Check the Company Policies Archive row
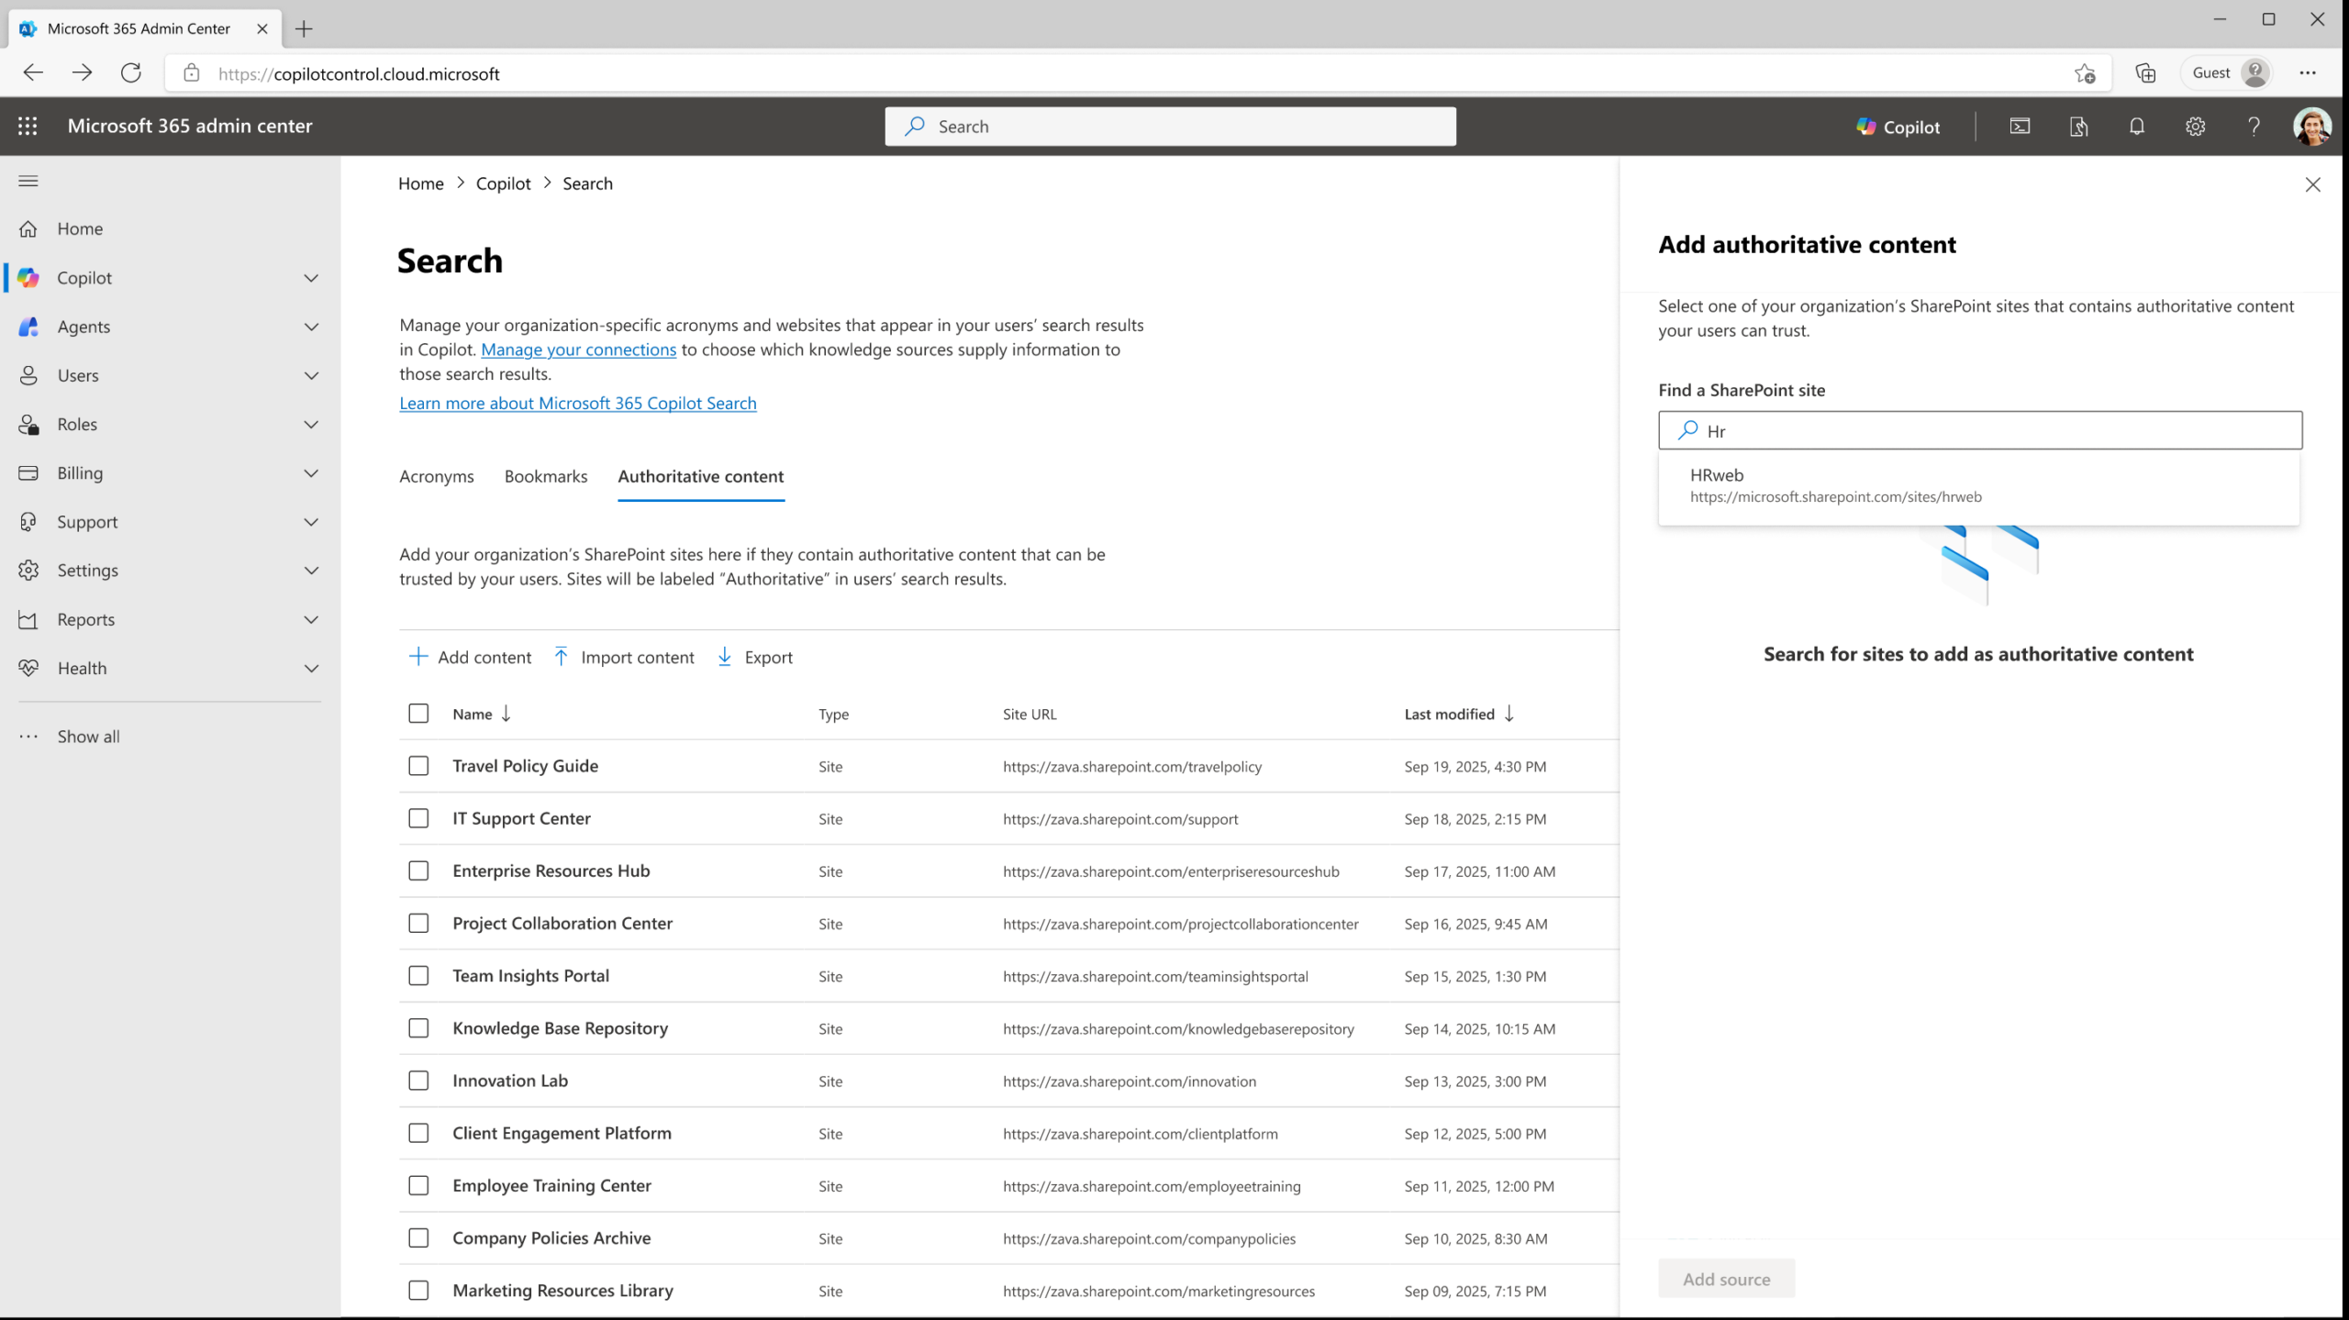2349x1320 pixels. [418, 1238]
